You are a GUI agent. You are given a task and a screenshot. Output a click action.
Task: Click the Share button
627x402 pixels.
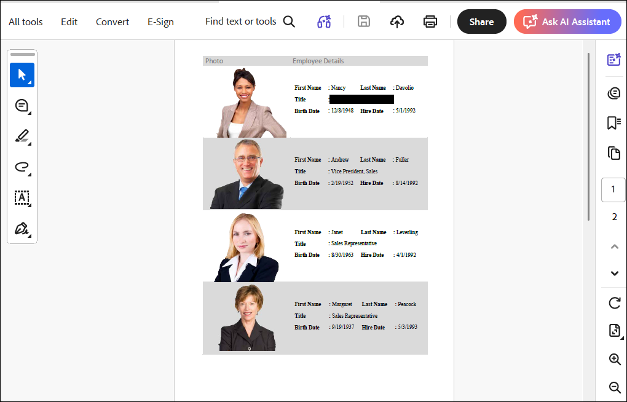[481, 22]
